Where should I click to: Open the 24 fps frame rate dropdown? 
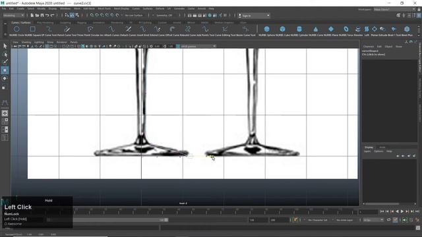point(373,220)
